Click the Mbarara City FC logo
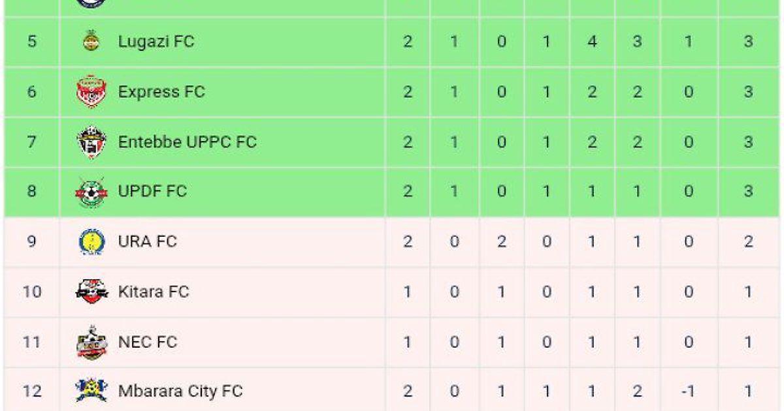Screen dimensions: 784x411 pyautogui.click(x=91, y=391)
